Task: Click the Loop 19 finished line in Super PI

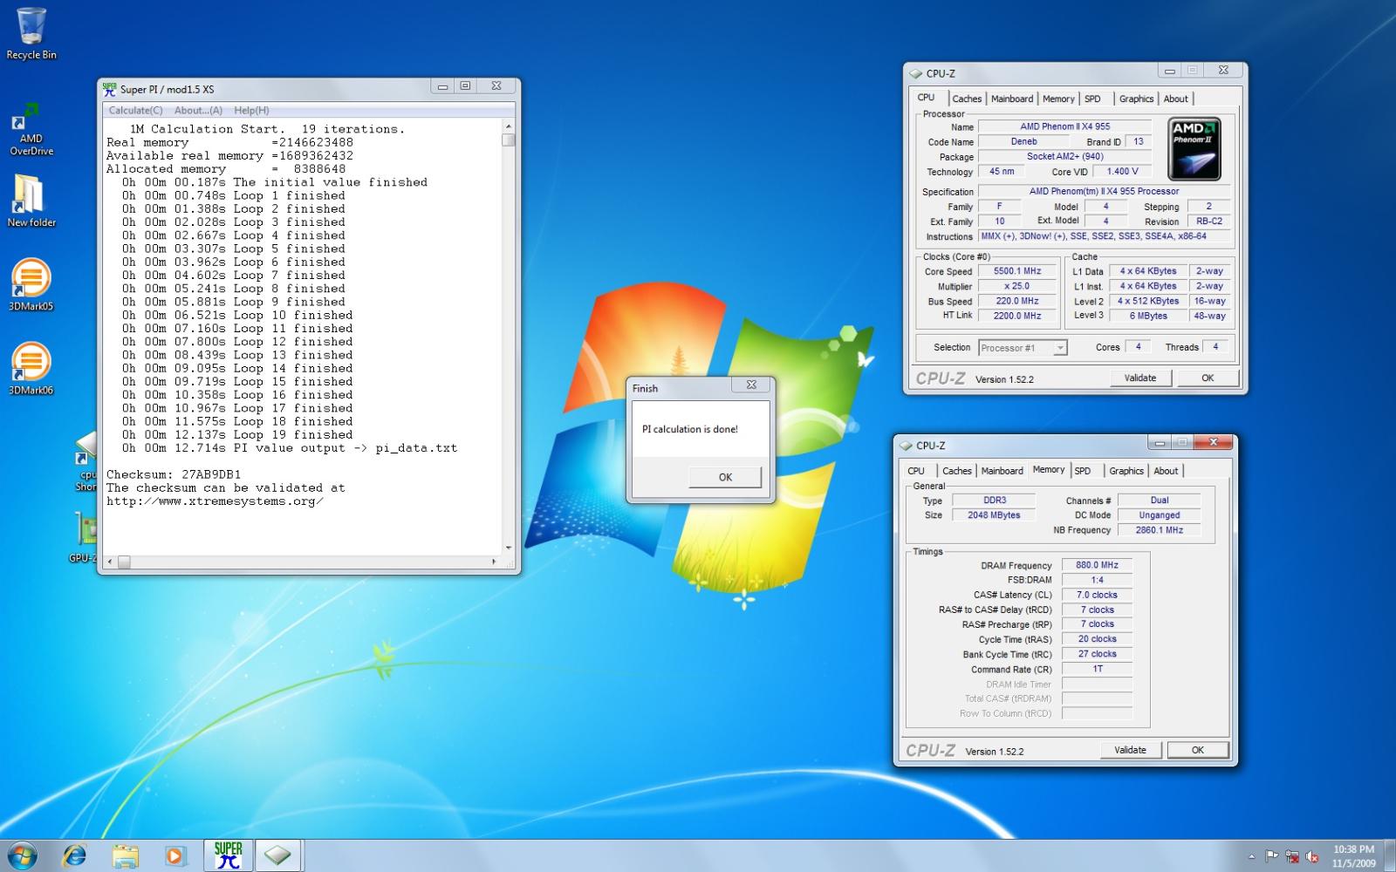Action: 237,434
